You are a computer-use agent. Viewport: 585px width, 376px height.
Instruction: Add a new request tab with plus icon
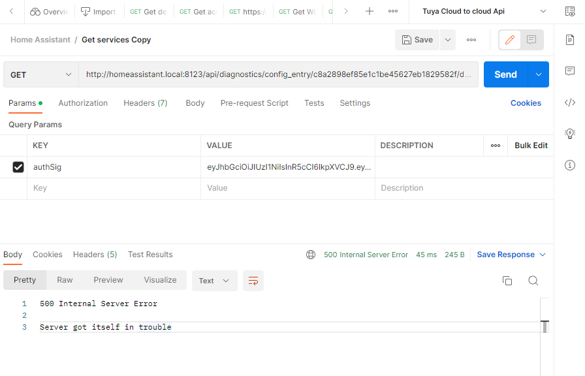(x=370, y=11)
